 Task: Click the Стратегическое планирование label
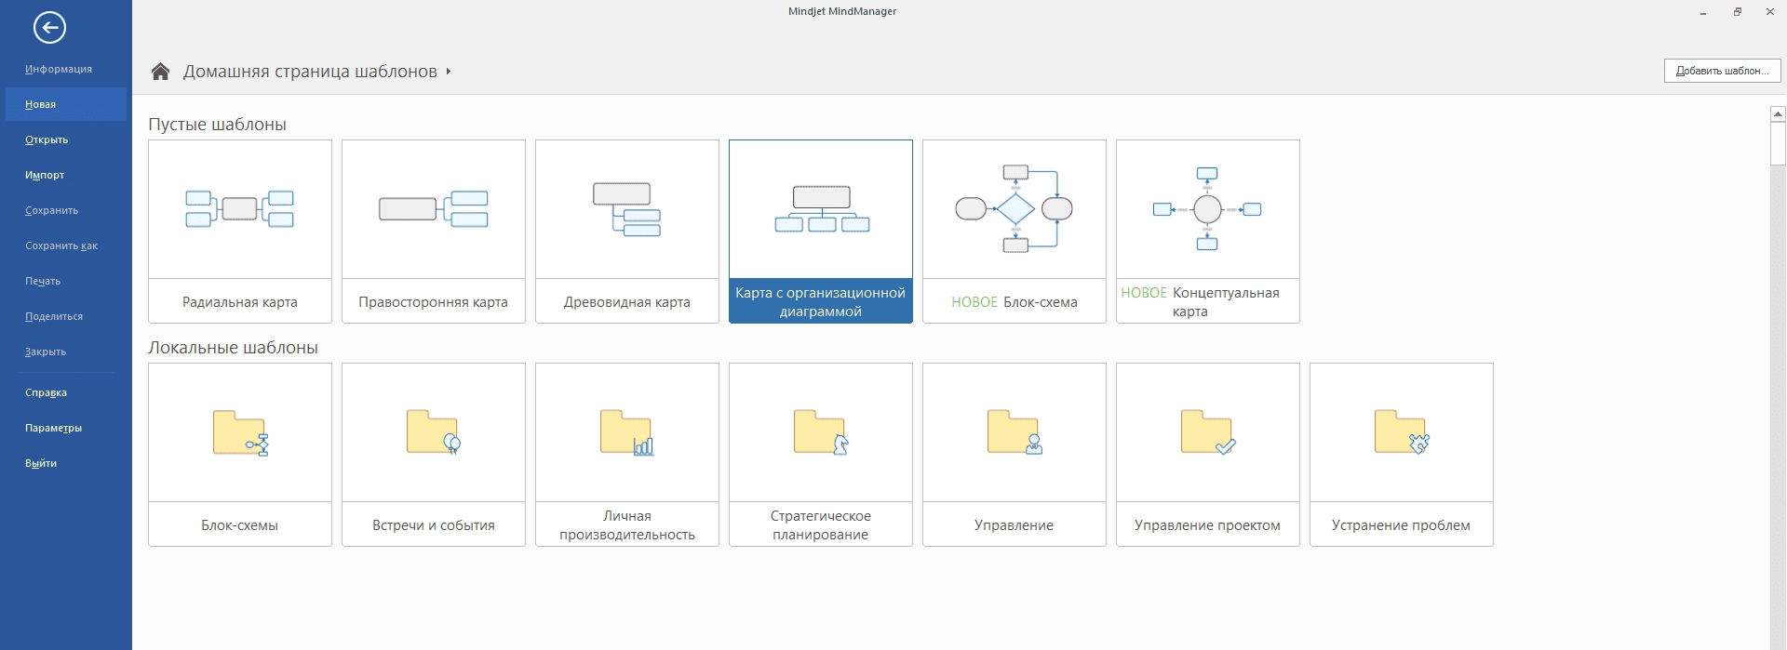tap(821, 525)
